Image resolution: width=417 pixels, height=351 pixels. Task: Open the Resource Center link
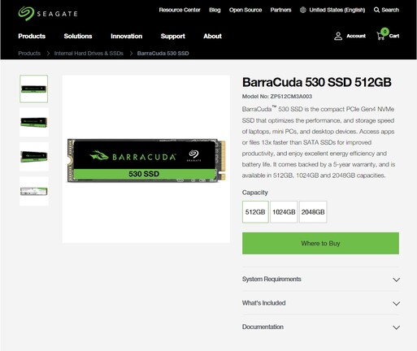(x=180, y=10)
